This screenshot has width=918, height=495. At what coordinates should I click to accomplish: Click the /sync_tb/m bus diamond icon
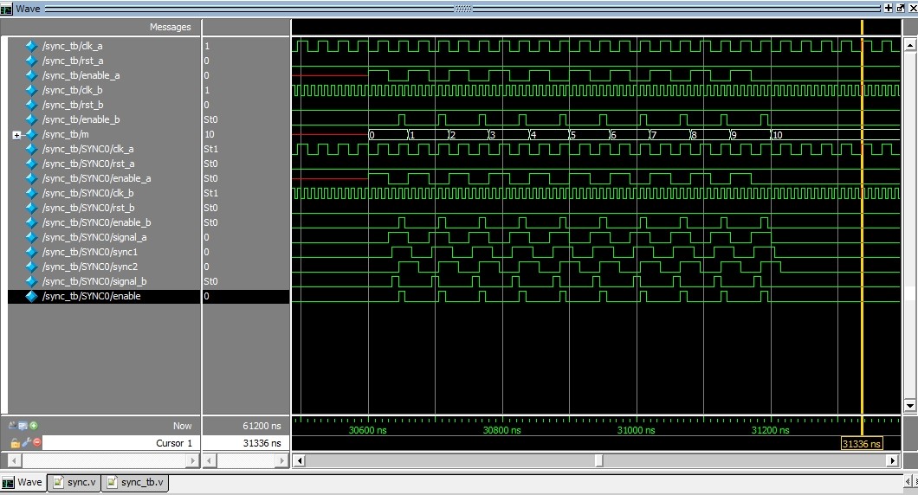click(x=32, y=134)
